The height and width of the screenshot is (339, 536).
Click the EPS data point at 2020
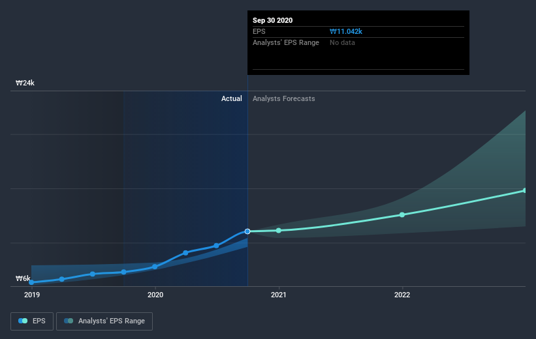pos(155,267)
